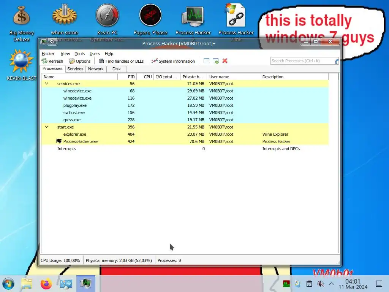Click the red X terminate icon
This screenshot has width=389, height=292.
click(225, 61)
